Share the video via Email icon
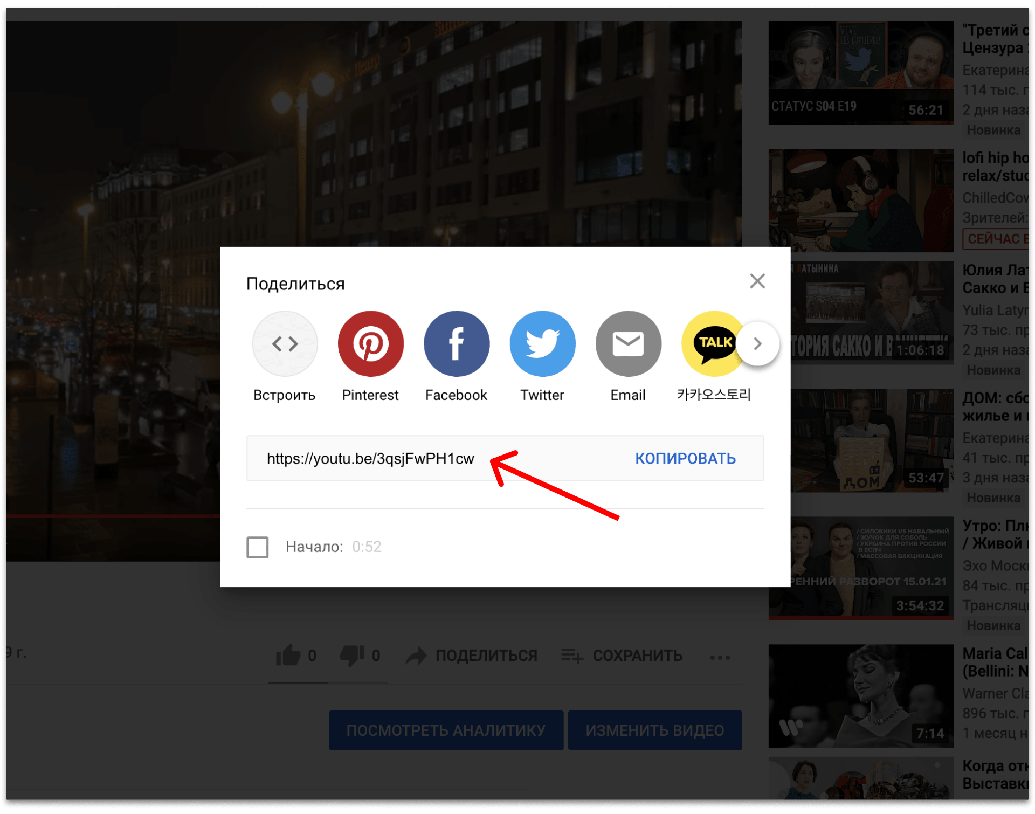1035x814 pixels. pyautogui.click(x=628, y=343)
